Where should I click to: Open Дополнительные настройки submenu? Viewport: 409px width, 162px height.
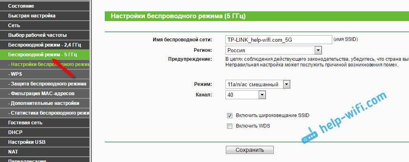coord(45,103)
